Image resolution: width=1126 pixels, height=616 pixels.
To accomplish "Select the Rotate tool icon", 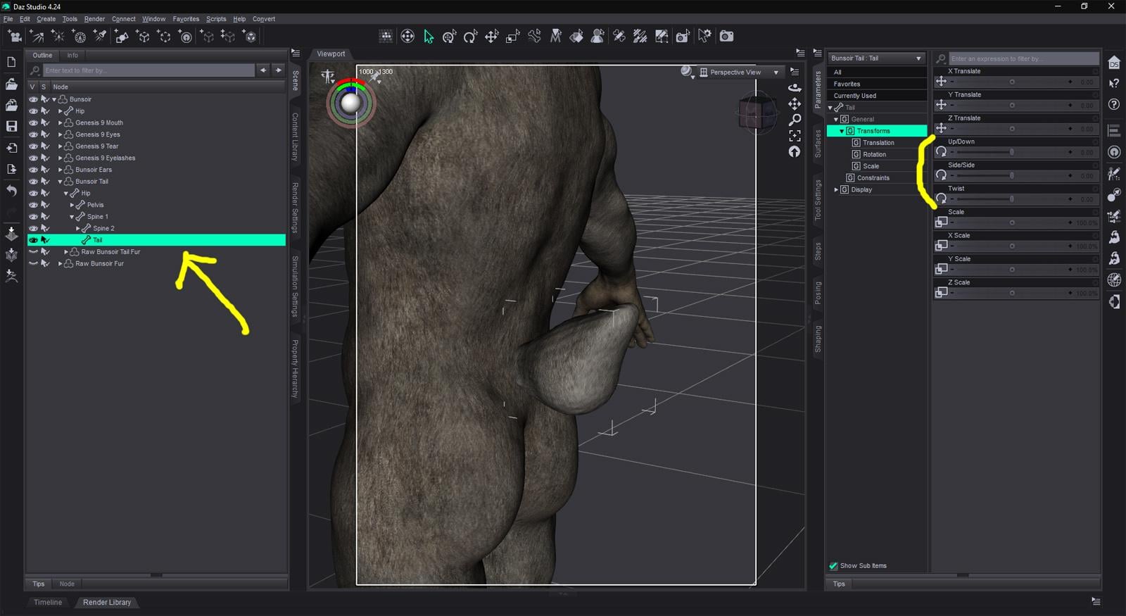I will pos(470,37).
